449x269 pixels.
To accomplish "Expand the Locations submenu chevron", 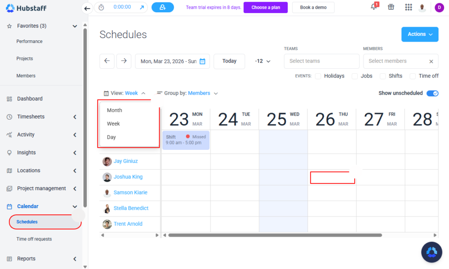I will 75,170.
